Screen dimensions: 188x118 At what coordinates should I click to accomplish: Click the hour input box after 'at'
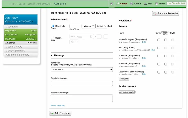[99, 36]
